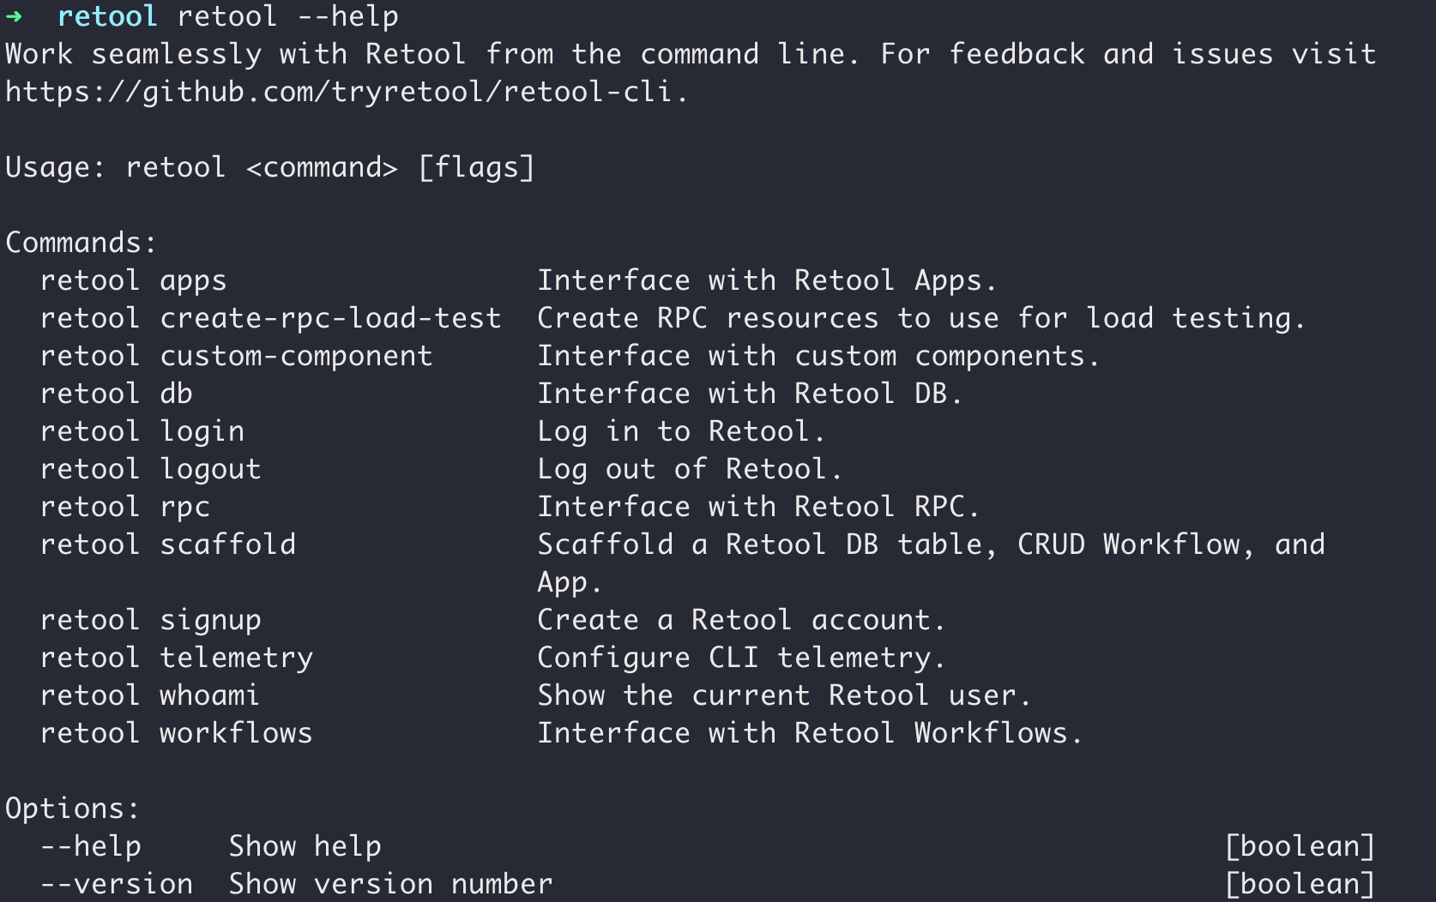1436x902 pixels.
Task: Click the 'retool signup' command
Action: (x=150, y=620)
